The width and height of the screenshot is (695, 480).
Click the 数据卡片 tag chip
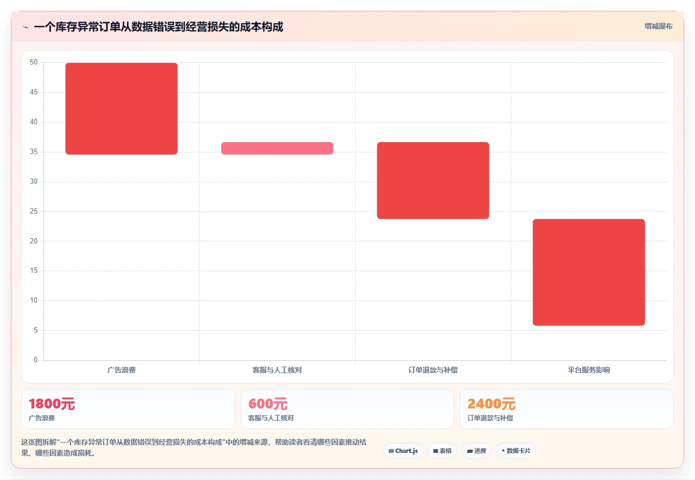tap(516, 451)
